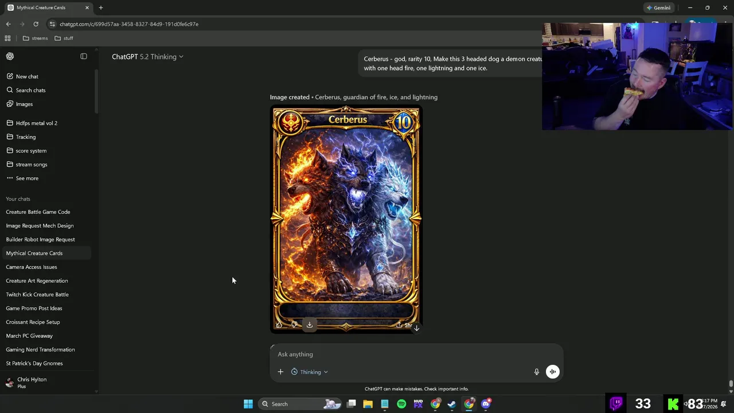Jump to bottom with the down arrow button
734x413 pixels.
tap(417, 328)
